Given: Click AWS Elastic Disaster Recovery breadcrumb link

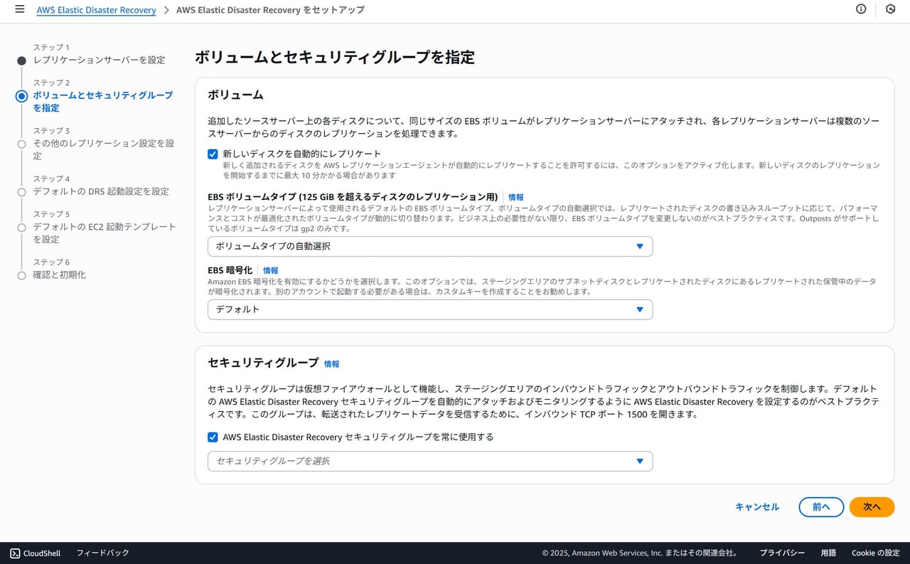Looking at the screenshot, I should [96, 10].
